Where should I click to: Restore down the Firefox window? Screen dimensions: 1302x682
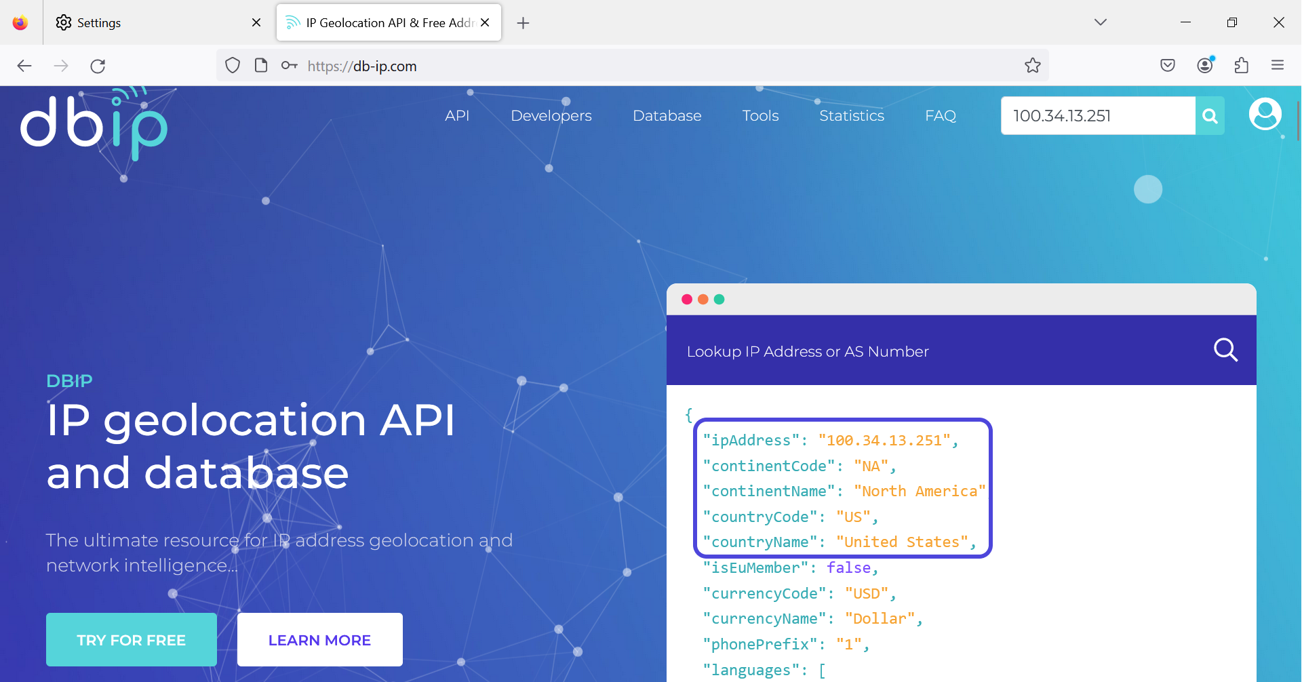tap(1232, 22)
